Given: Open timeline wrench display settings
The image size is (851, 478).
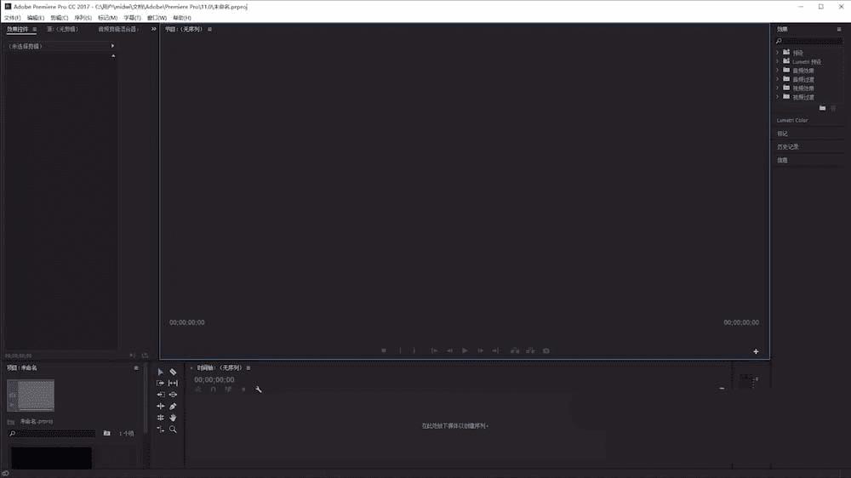Looking at the screenshot, I should tap(259, 390).
